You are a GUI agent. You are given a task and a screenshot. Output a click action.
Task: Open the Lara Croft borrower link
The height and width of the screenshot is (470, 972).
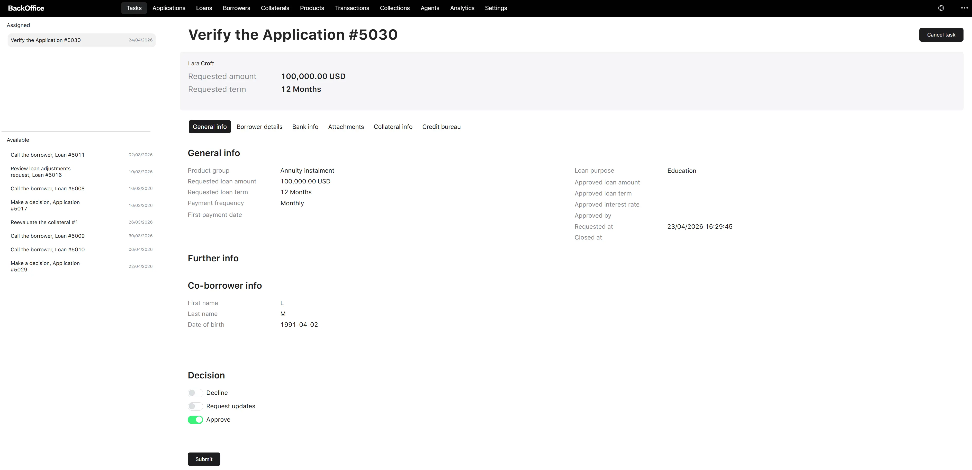[201, 64]
